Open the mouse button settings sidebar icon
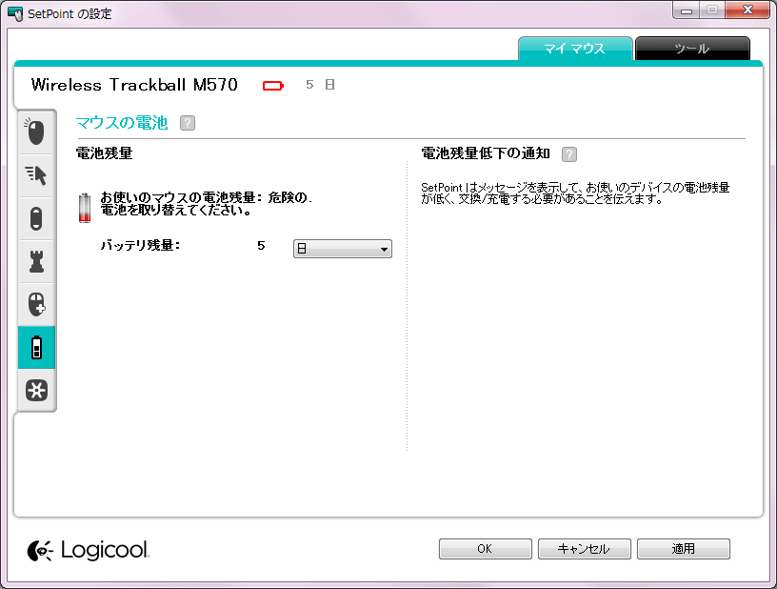777x589 pixels. (x=35, y=132)
